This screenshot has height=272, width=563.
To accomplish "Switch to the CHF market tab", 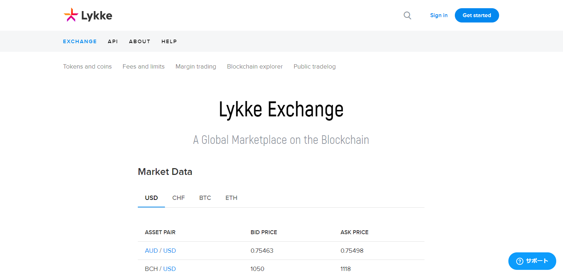I will tap(179, 198).
